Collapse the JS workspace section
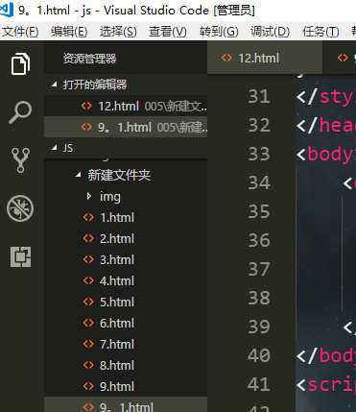 pos(126,148)
